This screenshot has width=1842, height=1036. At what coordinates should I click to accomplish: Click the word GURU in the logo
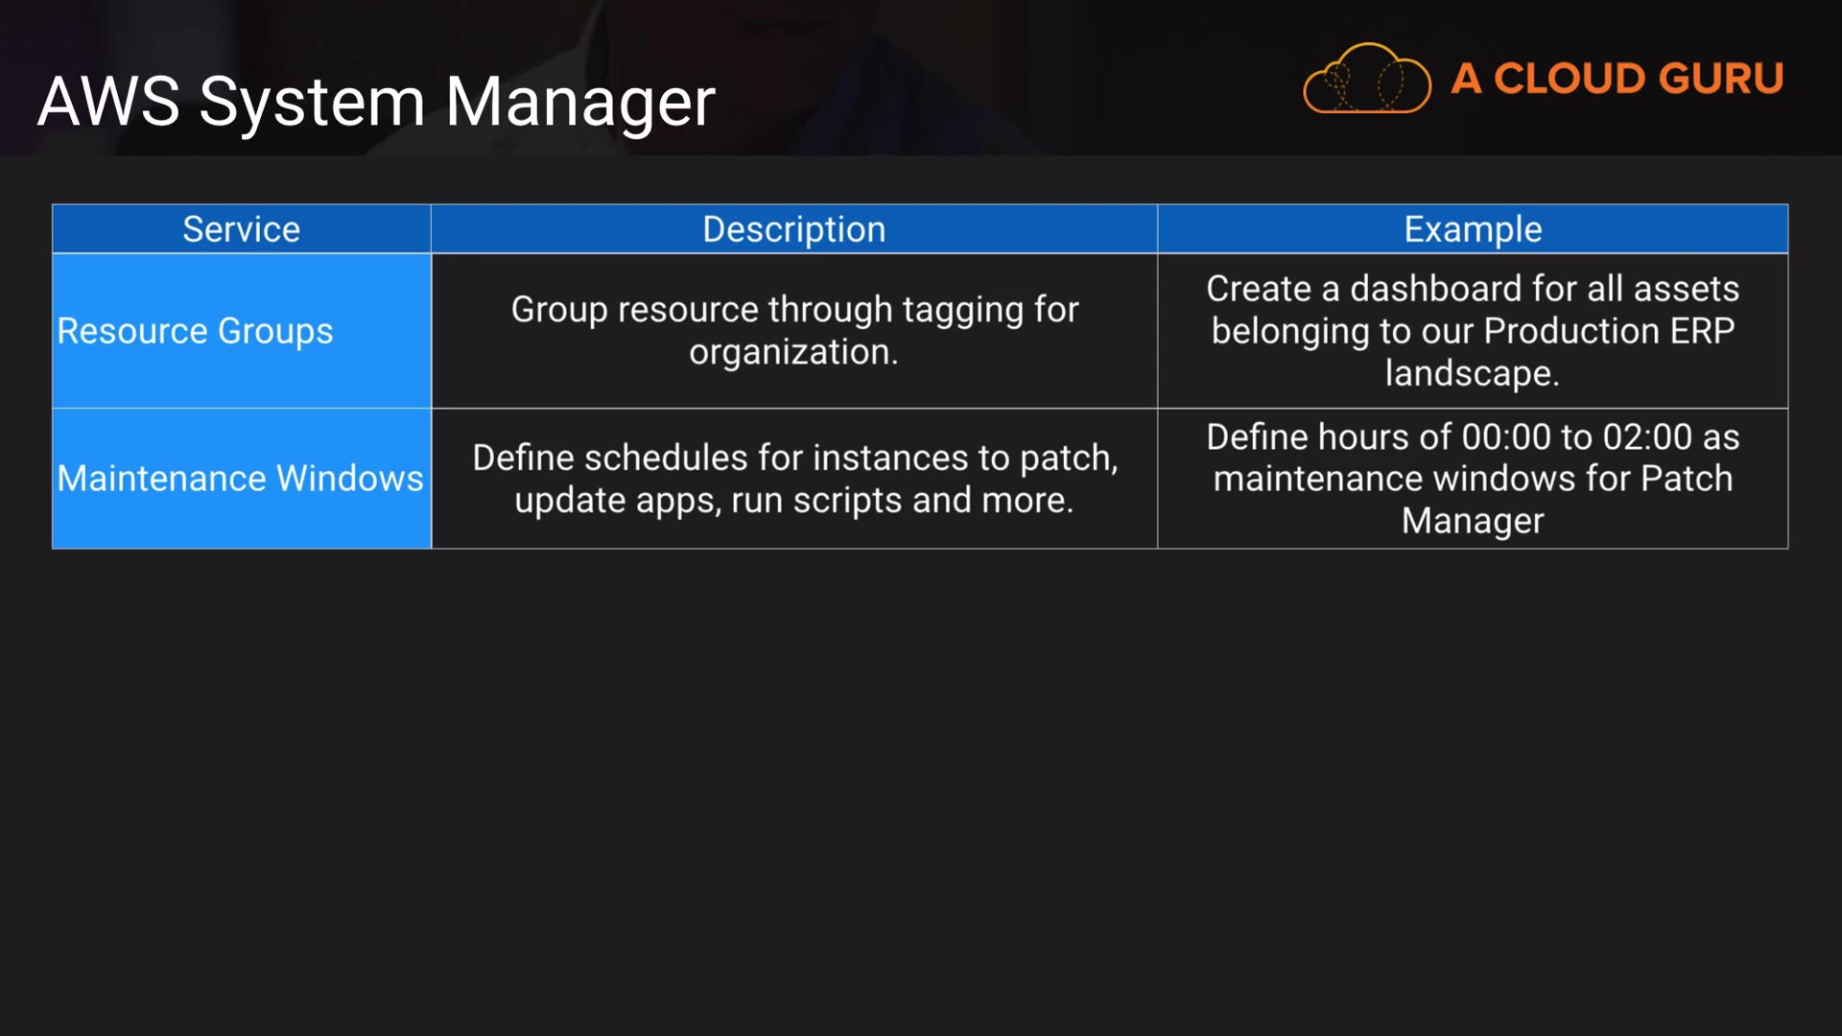click(x=1719, y=79)
